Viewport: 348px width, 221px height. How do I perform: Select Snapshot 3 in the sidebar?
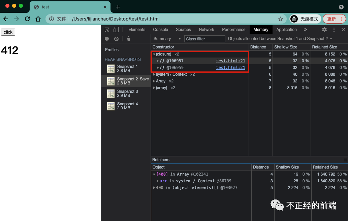126,93
